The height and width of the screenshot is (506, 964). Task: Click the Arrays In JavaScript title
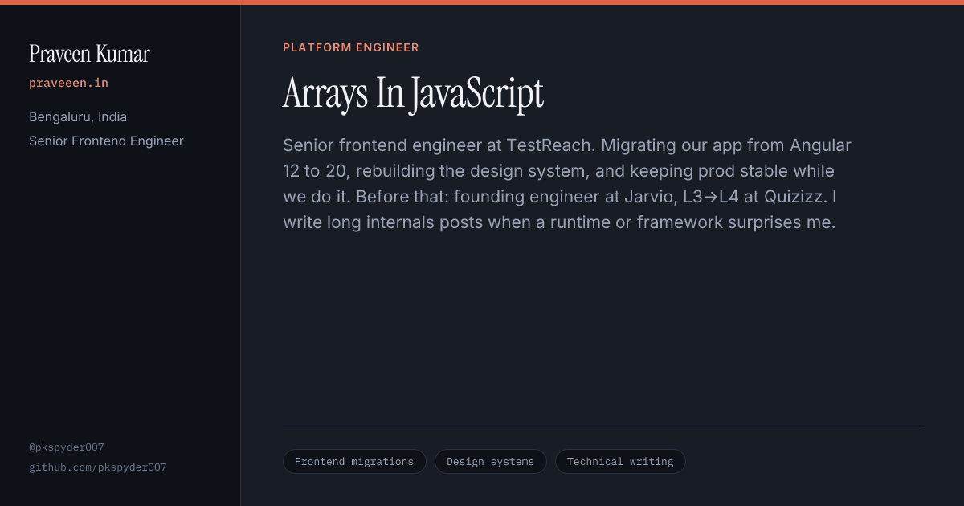click(x=413, y=93)
